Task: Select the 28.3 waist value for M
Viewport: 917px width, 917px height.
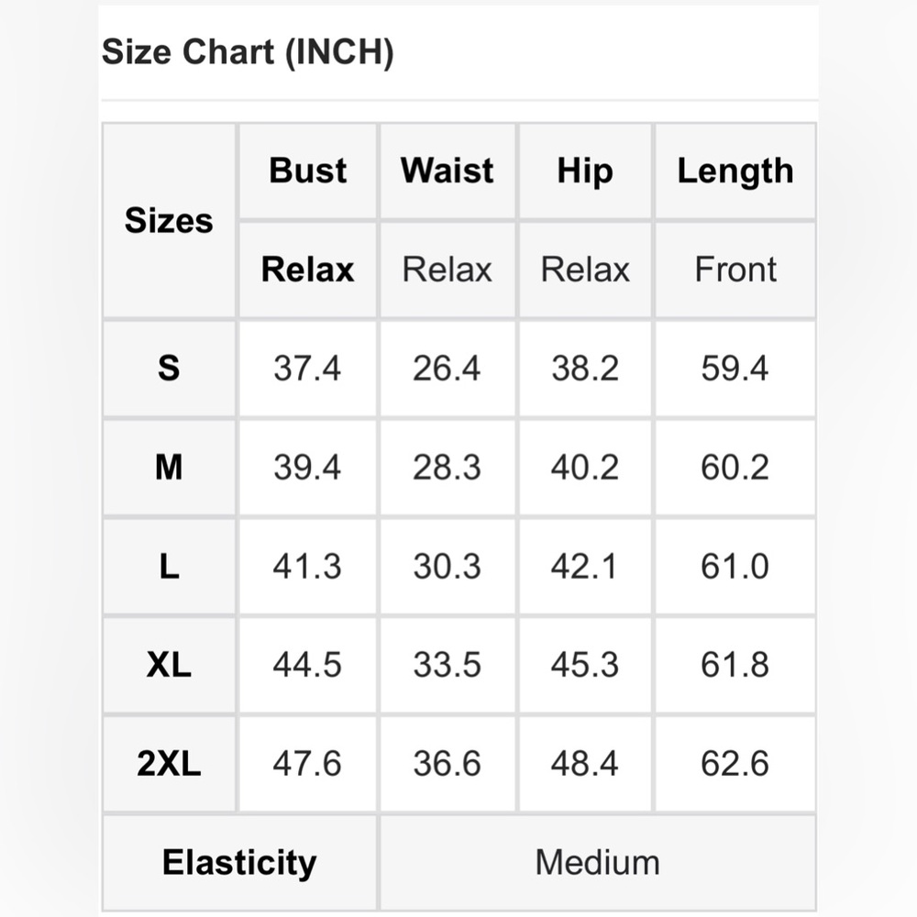Action: pos(447,468)
